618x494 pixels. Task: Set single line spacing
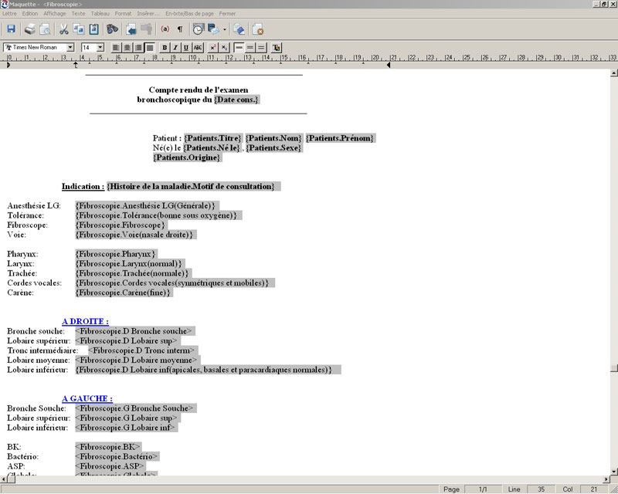click(x=239, y=48)
